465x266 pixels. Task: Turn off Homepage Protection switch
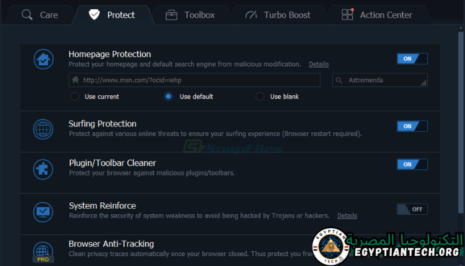point(412,59)
